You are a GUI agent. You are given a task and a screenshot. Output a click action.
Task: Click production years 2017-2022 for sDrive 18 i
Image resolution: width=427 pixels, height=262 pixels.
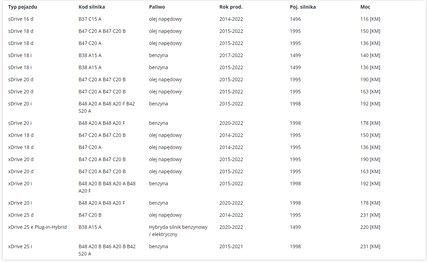pyautogui.click(x=231, y=55)
